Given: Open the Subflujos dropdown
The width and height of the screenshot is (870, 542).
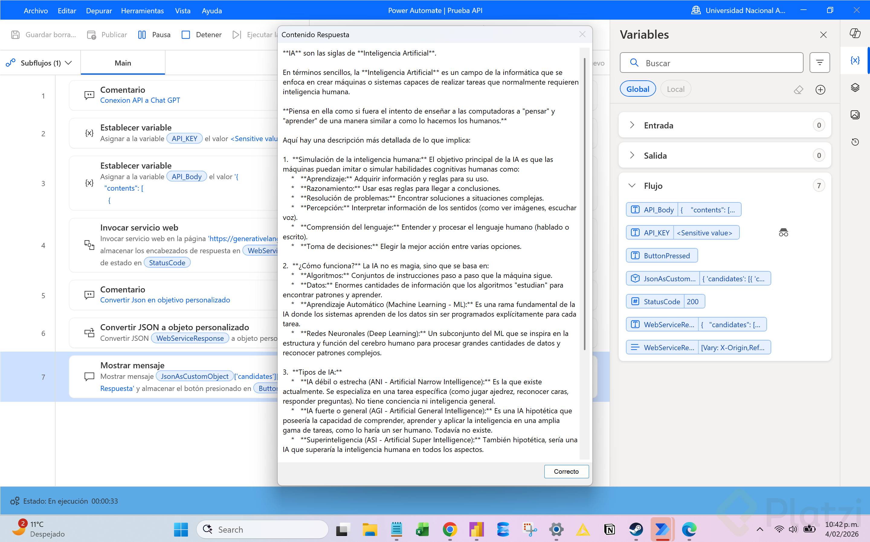Looking at the screenshot, I should [39, 63].
